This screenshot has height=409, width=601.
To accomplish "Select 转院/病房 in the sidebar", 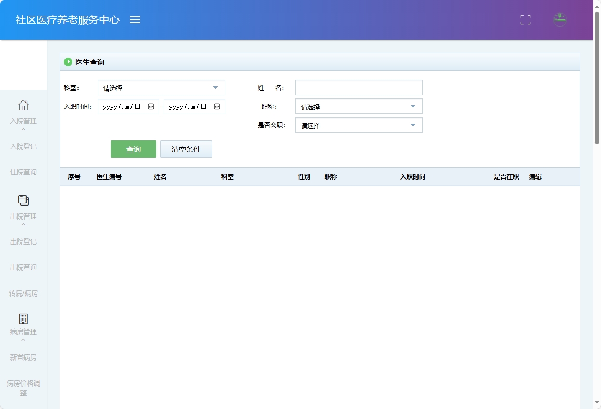I will pos(23,293).
